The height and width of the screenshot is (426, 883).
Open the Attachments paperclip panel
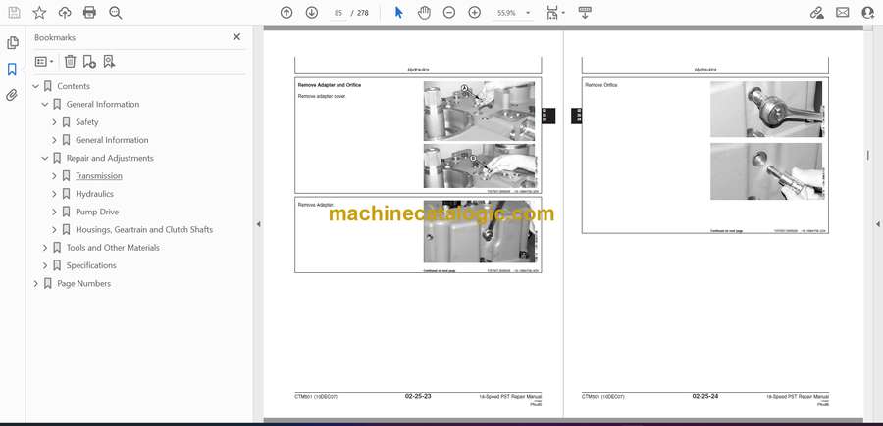pos(12,95)
